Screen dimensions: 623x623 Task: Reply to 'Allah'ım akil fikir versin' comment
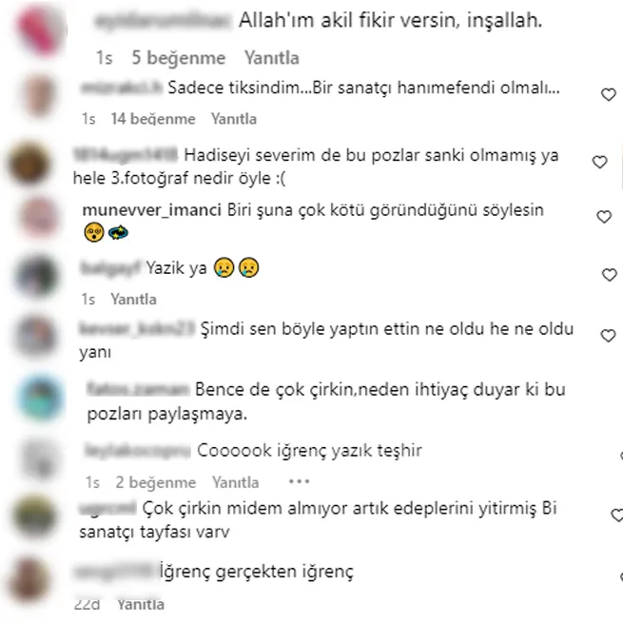click(x=271, y=58)
